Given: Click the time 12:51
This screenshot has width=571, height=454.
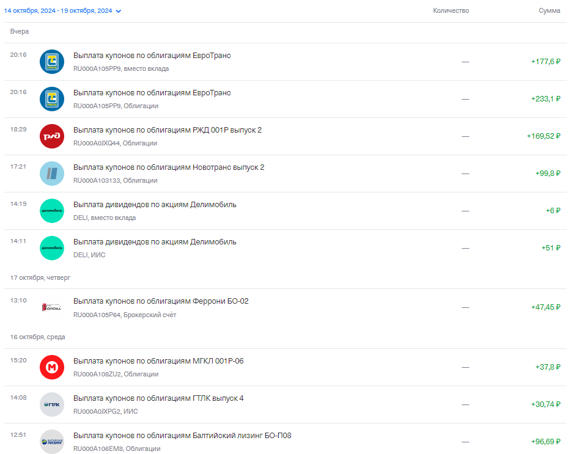Looking at the screenshot, I should (x=18, y=434).
